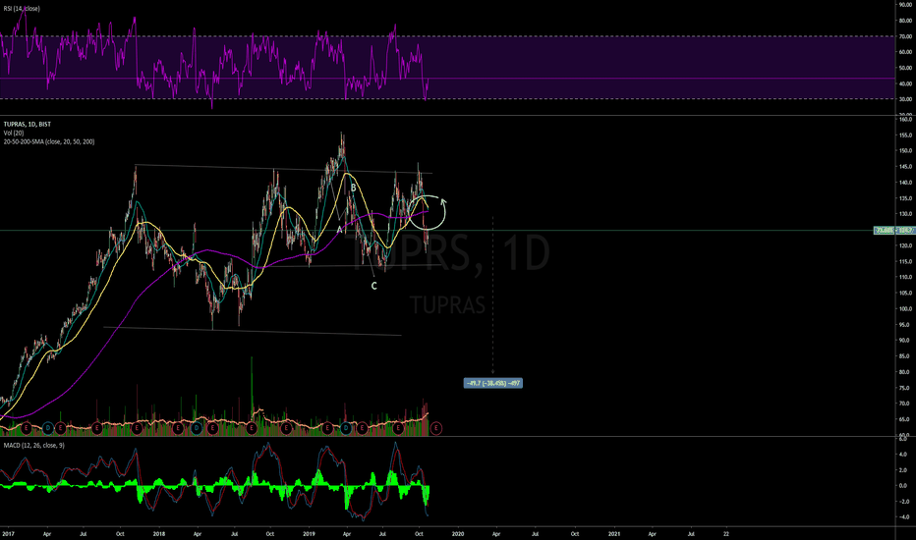Click the 70.00 level on the RSI scale
The width and height of the screenshot is (916, 540).
[x=905, y=36]
